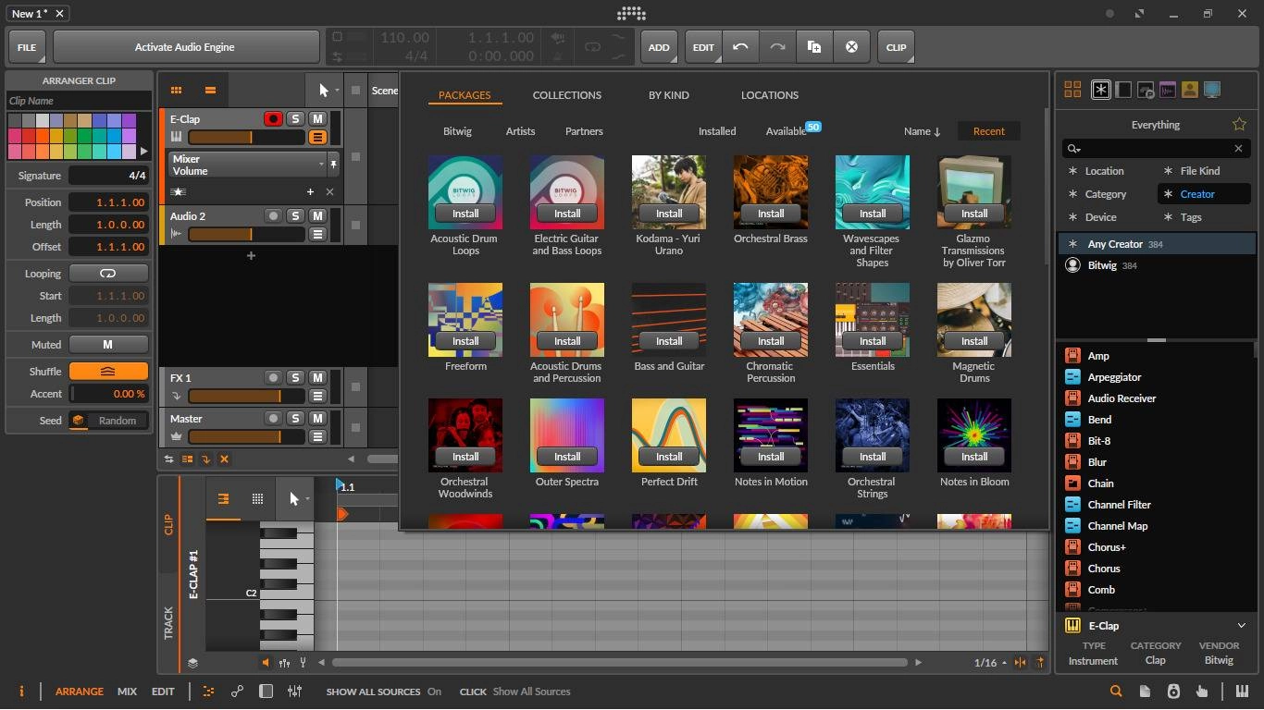Switch to clip launcher grid view icon
The height and width of the screenshot is (710, 1264).
coord(176,90)
